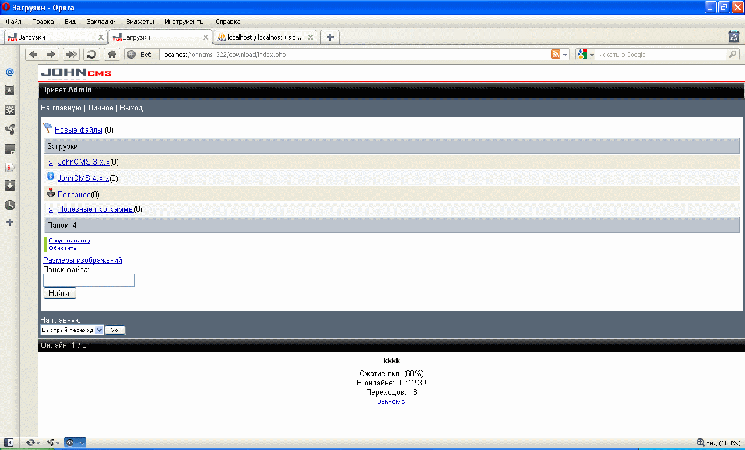The height and width of the screenshot is (450, 745).
Task: Focus the Поиск файла text field
Action: [x=89, y=280]
